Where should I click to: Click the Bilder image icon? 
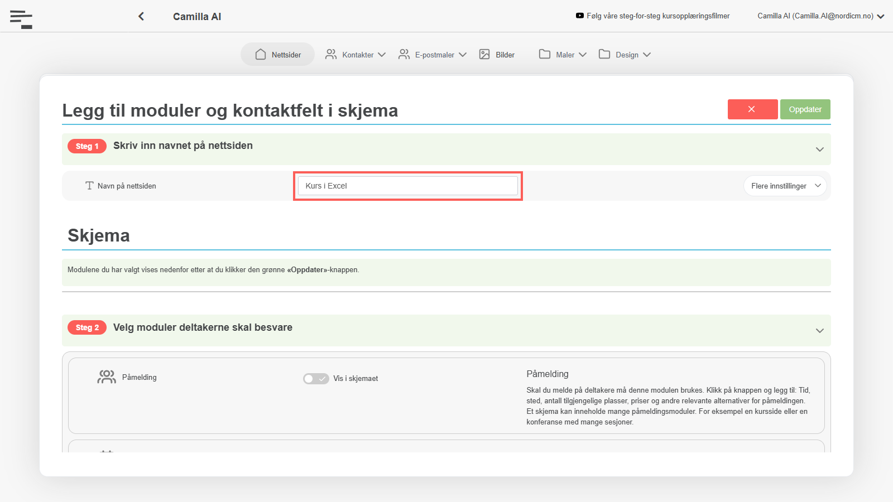pos(484,54)
